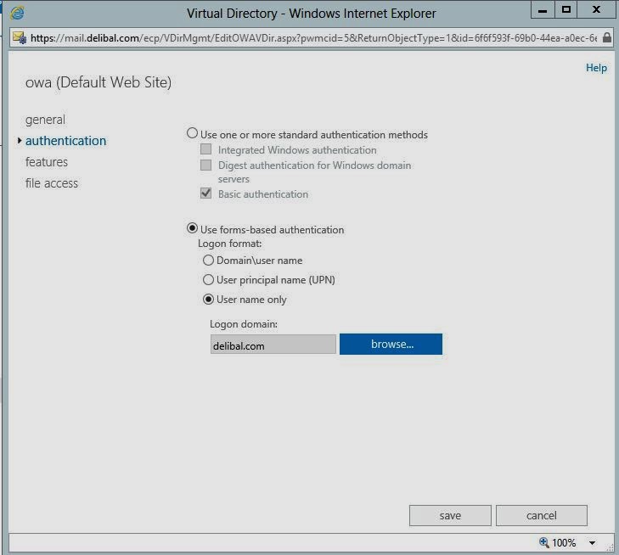The height and width of the screenshot is (555, 619).
Task: Choose Domain\user name logon format
Action: [208, 261]
